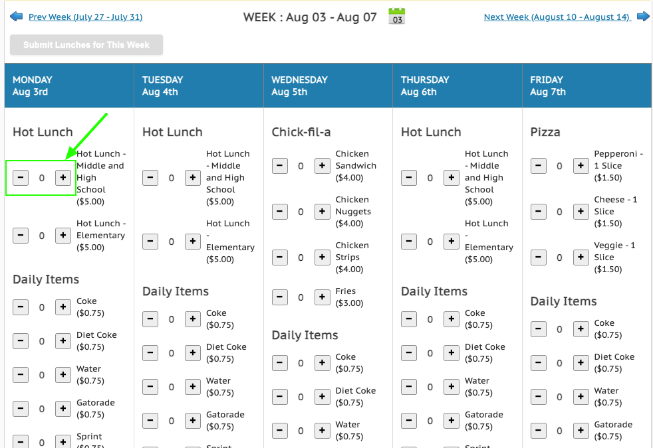Add one Friday Veggie slice
Screen dimensions: 653x448
point(581,258)
